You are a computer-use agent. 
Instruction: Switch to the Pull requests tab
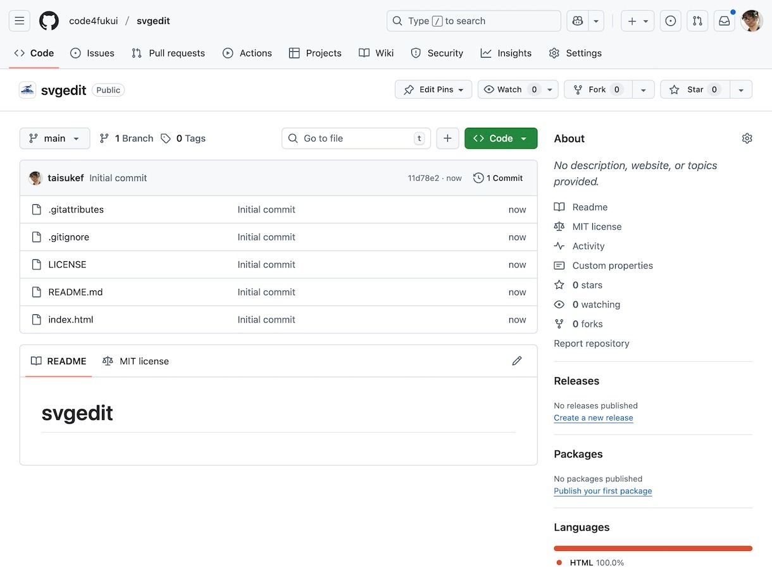[168, 53]
